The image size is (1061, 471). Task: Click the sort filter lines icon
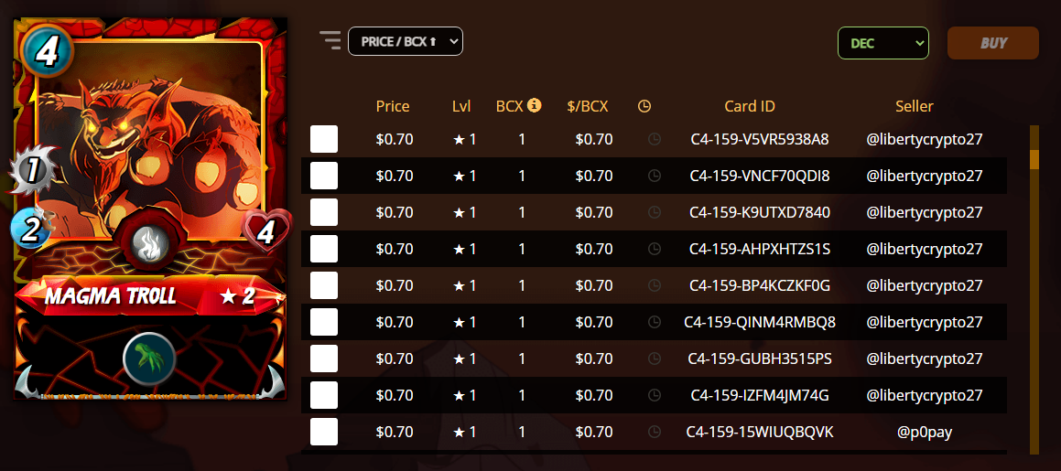(330, 40)
